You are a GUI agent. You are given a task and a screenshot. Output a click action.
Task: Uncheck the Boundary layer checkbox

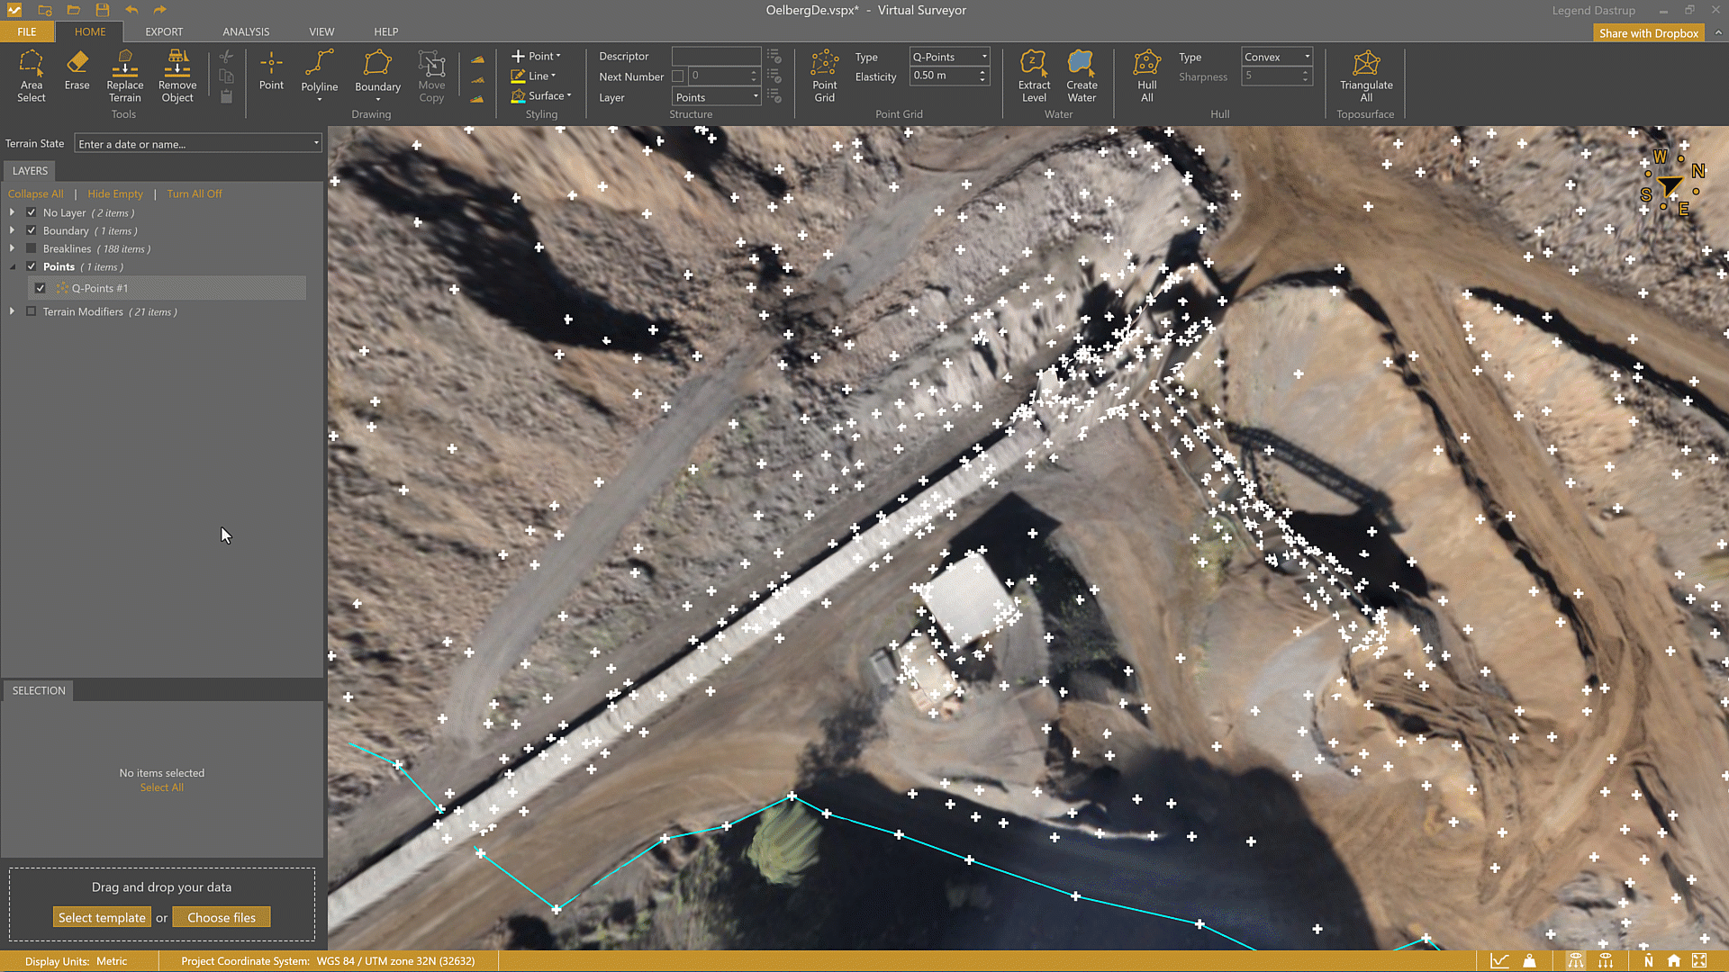click(32, 230)
